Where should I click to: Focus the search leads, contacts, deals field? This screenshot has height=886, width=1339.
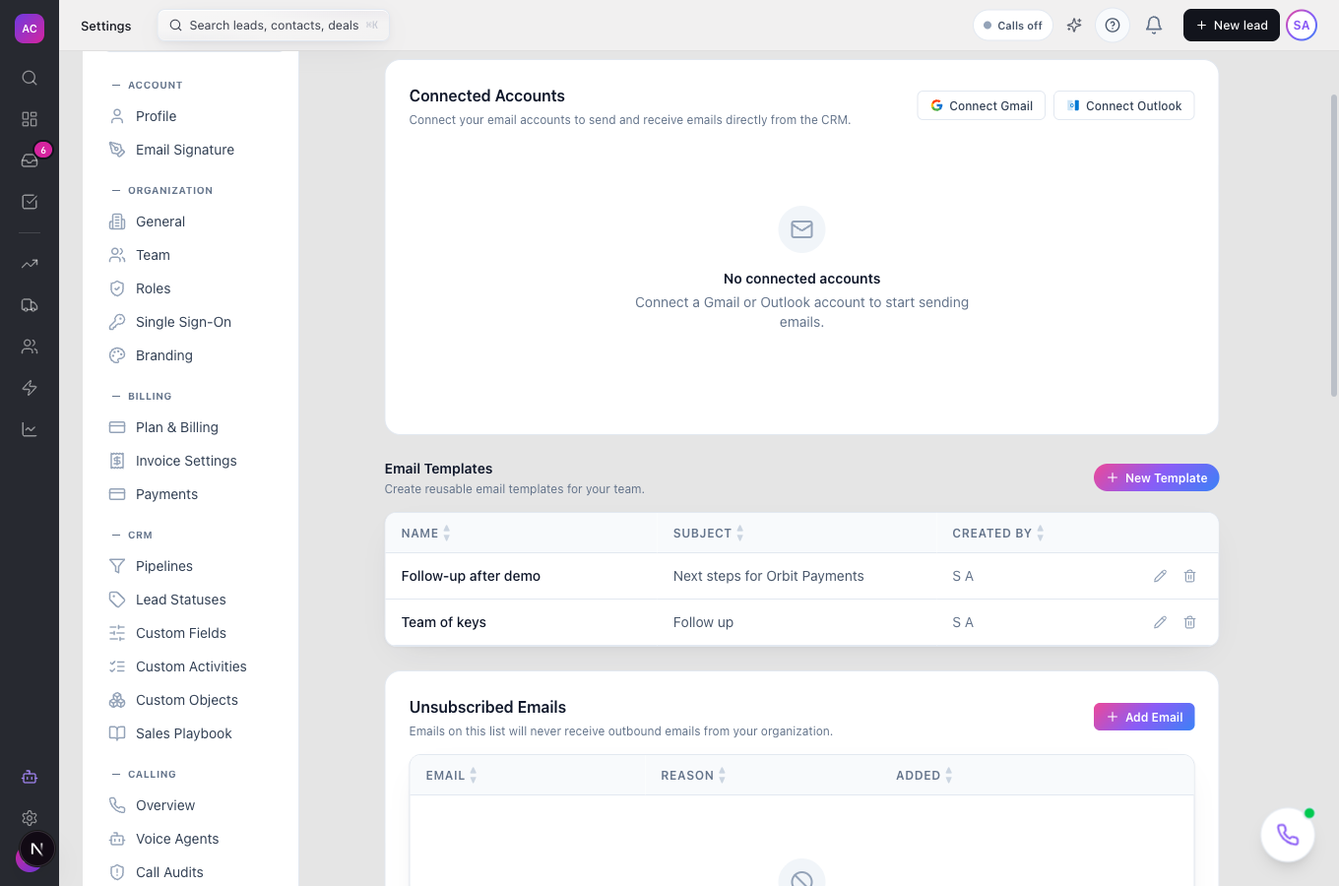pyautogui.click(x=274, y=26)
